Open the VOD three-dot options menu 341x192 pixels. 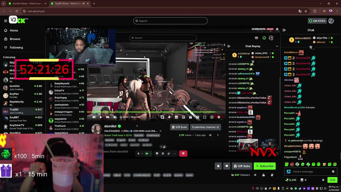(218, 135)
